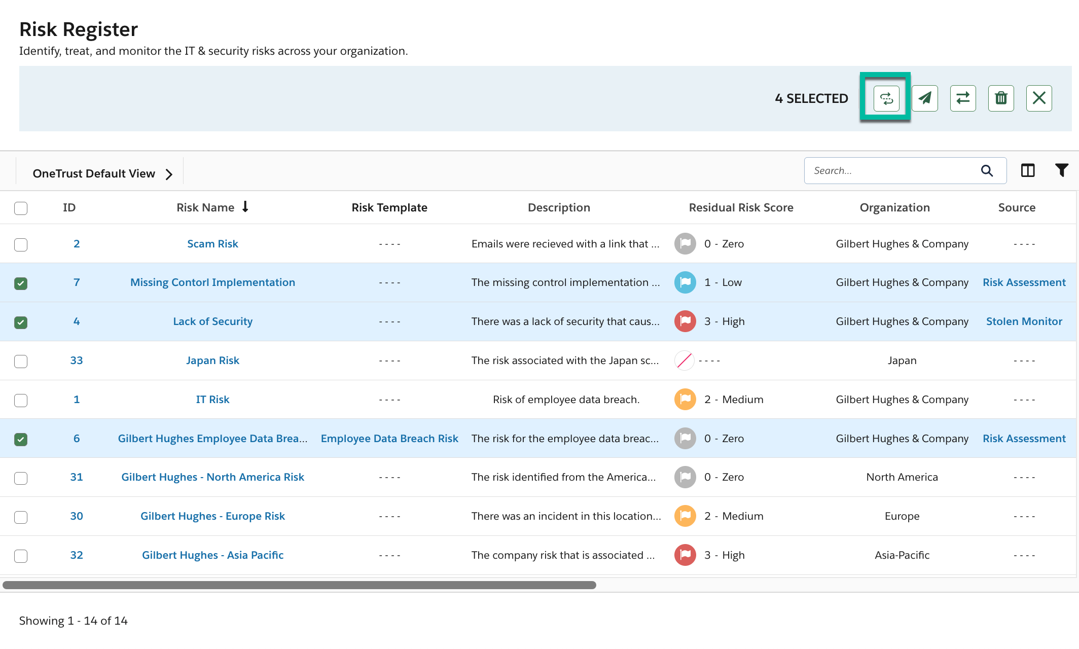
Task: Uncheck the Lack of Security checkbox
Action: [21, 322]
